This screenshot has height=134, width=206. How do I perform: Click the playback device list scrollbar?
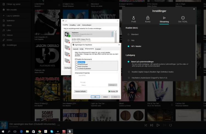pos(112,34)
